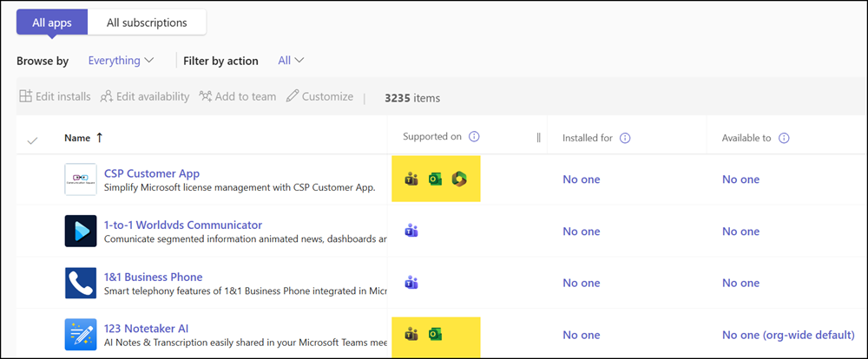This screenshot has height=359, width=868.
Task: Open CSP Customer App link
Action: click(152, 173)
